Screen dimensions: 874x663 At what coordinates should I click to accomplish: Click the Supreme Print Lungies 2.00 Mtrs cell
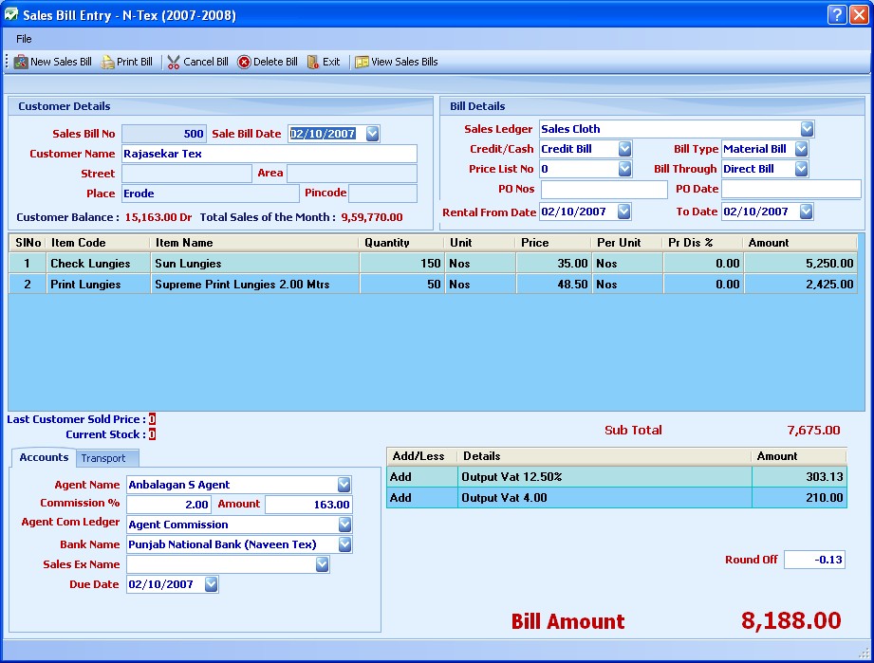click(x=254, y=285)
